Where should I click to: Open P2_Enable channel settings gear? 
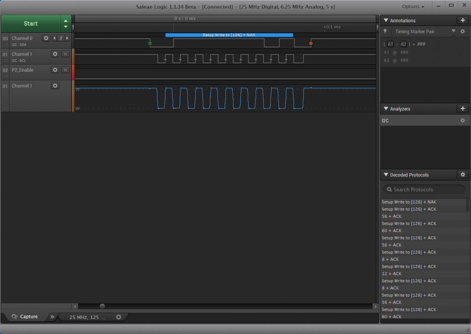(x=55, y=70)
